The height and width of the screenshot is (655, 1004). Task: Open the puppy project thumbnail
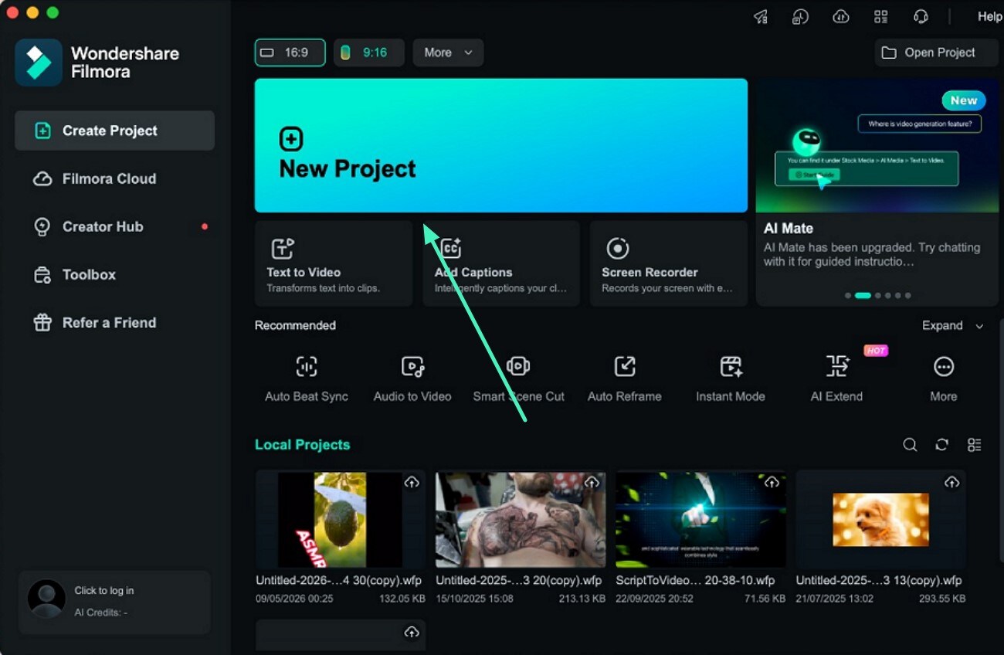880,519
